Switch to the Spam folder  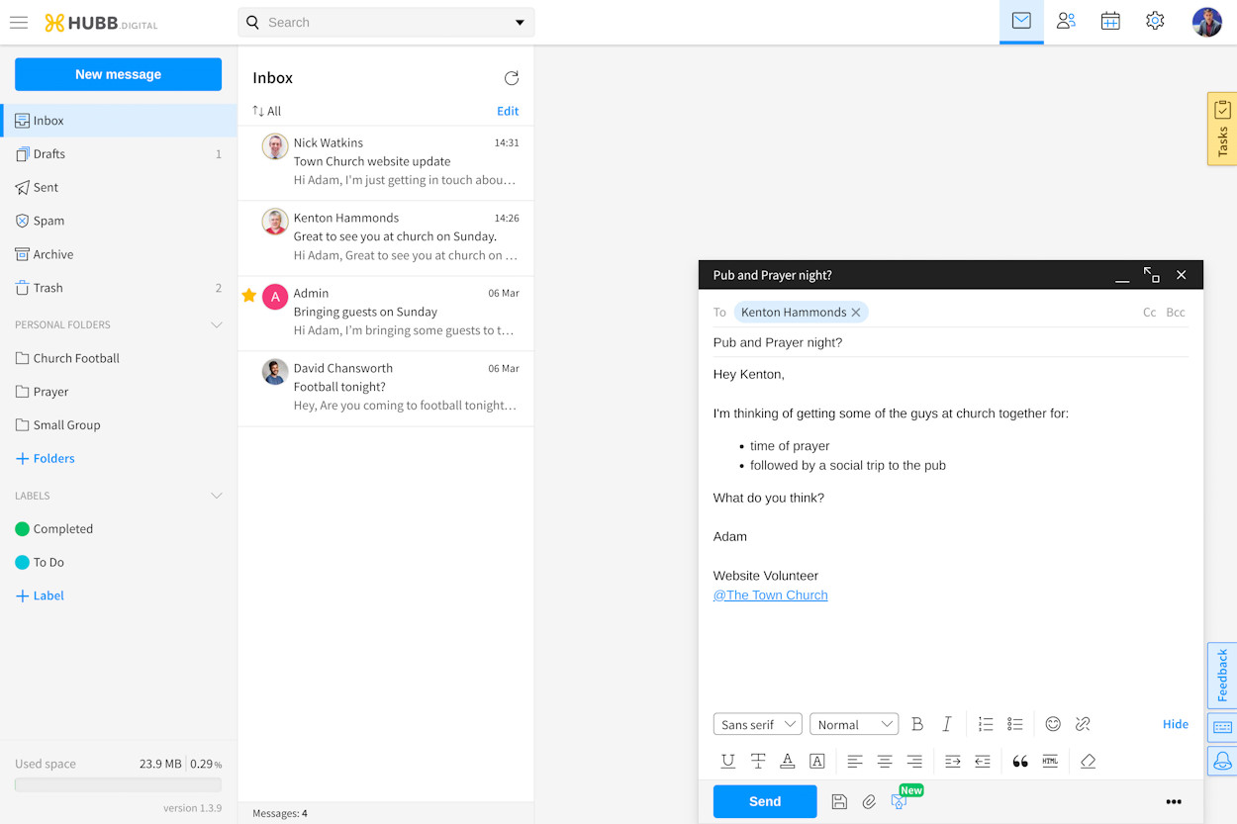48,220
